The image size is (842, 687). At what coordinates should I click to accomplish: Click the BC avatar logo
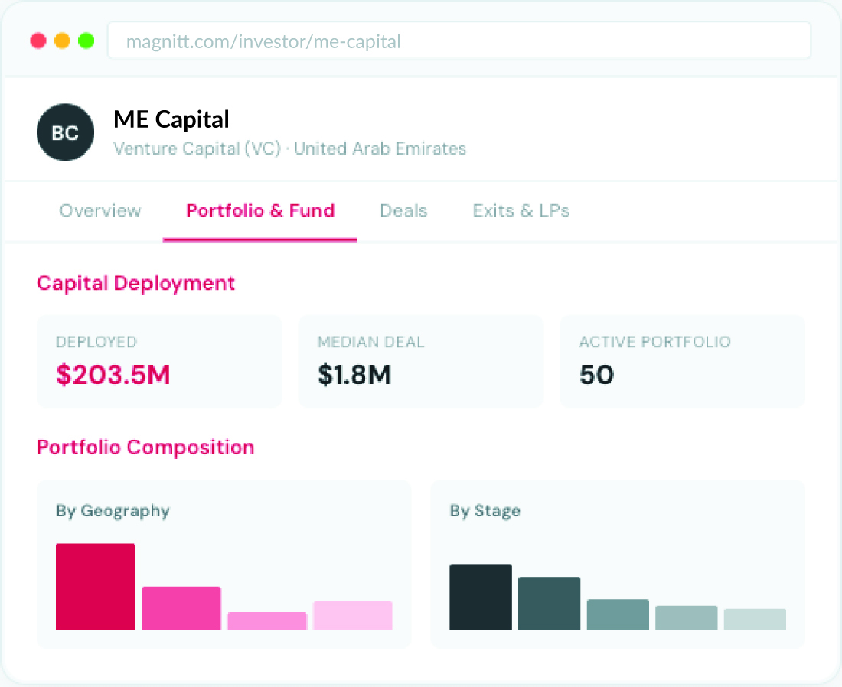pyautogui.click(x=66, y=132)
